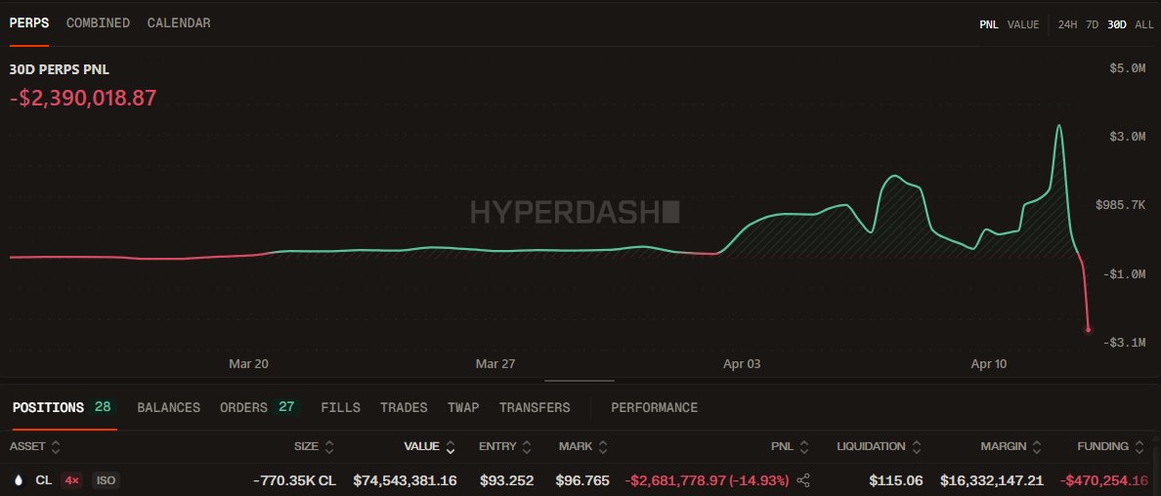Screen dimensions: 1161x496
Task: Select PNL chart mode
Action: pos(988,24)
